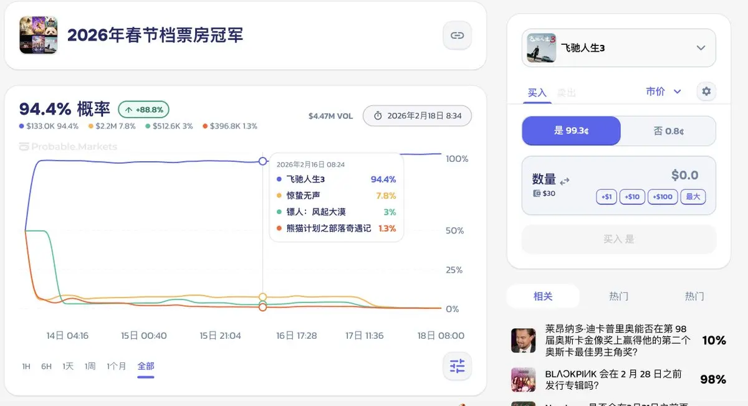The height and width of the screenshot is (406, 748).
Task: Open the 莱昂纳多·迪卡普里奥 Oscar market link
Action: point(618,340)
